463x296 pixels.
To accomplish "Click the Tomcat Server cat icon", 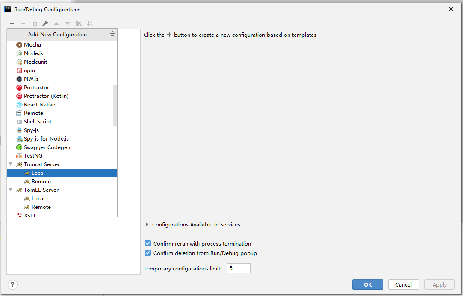I will (x=19, y=165).
